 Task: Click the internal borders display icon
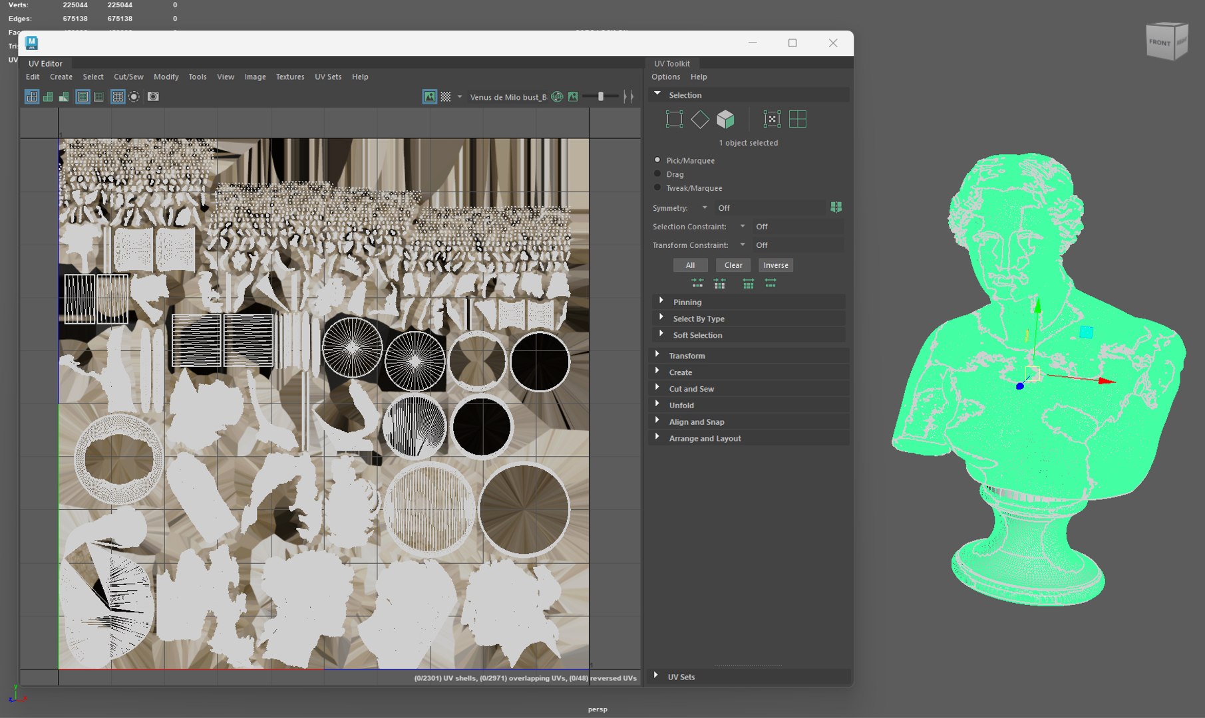click(99, 97)
